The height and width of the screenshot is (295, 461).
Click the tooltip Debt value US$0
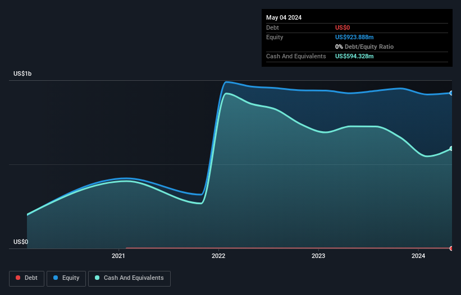tap(343, 27)
